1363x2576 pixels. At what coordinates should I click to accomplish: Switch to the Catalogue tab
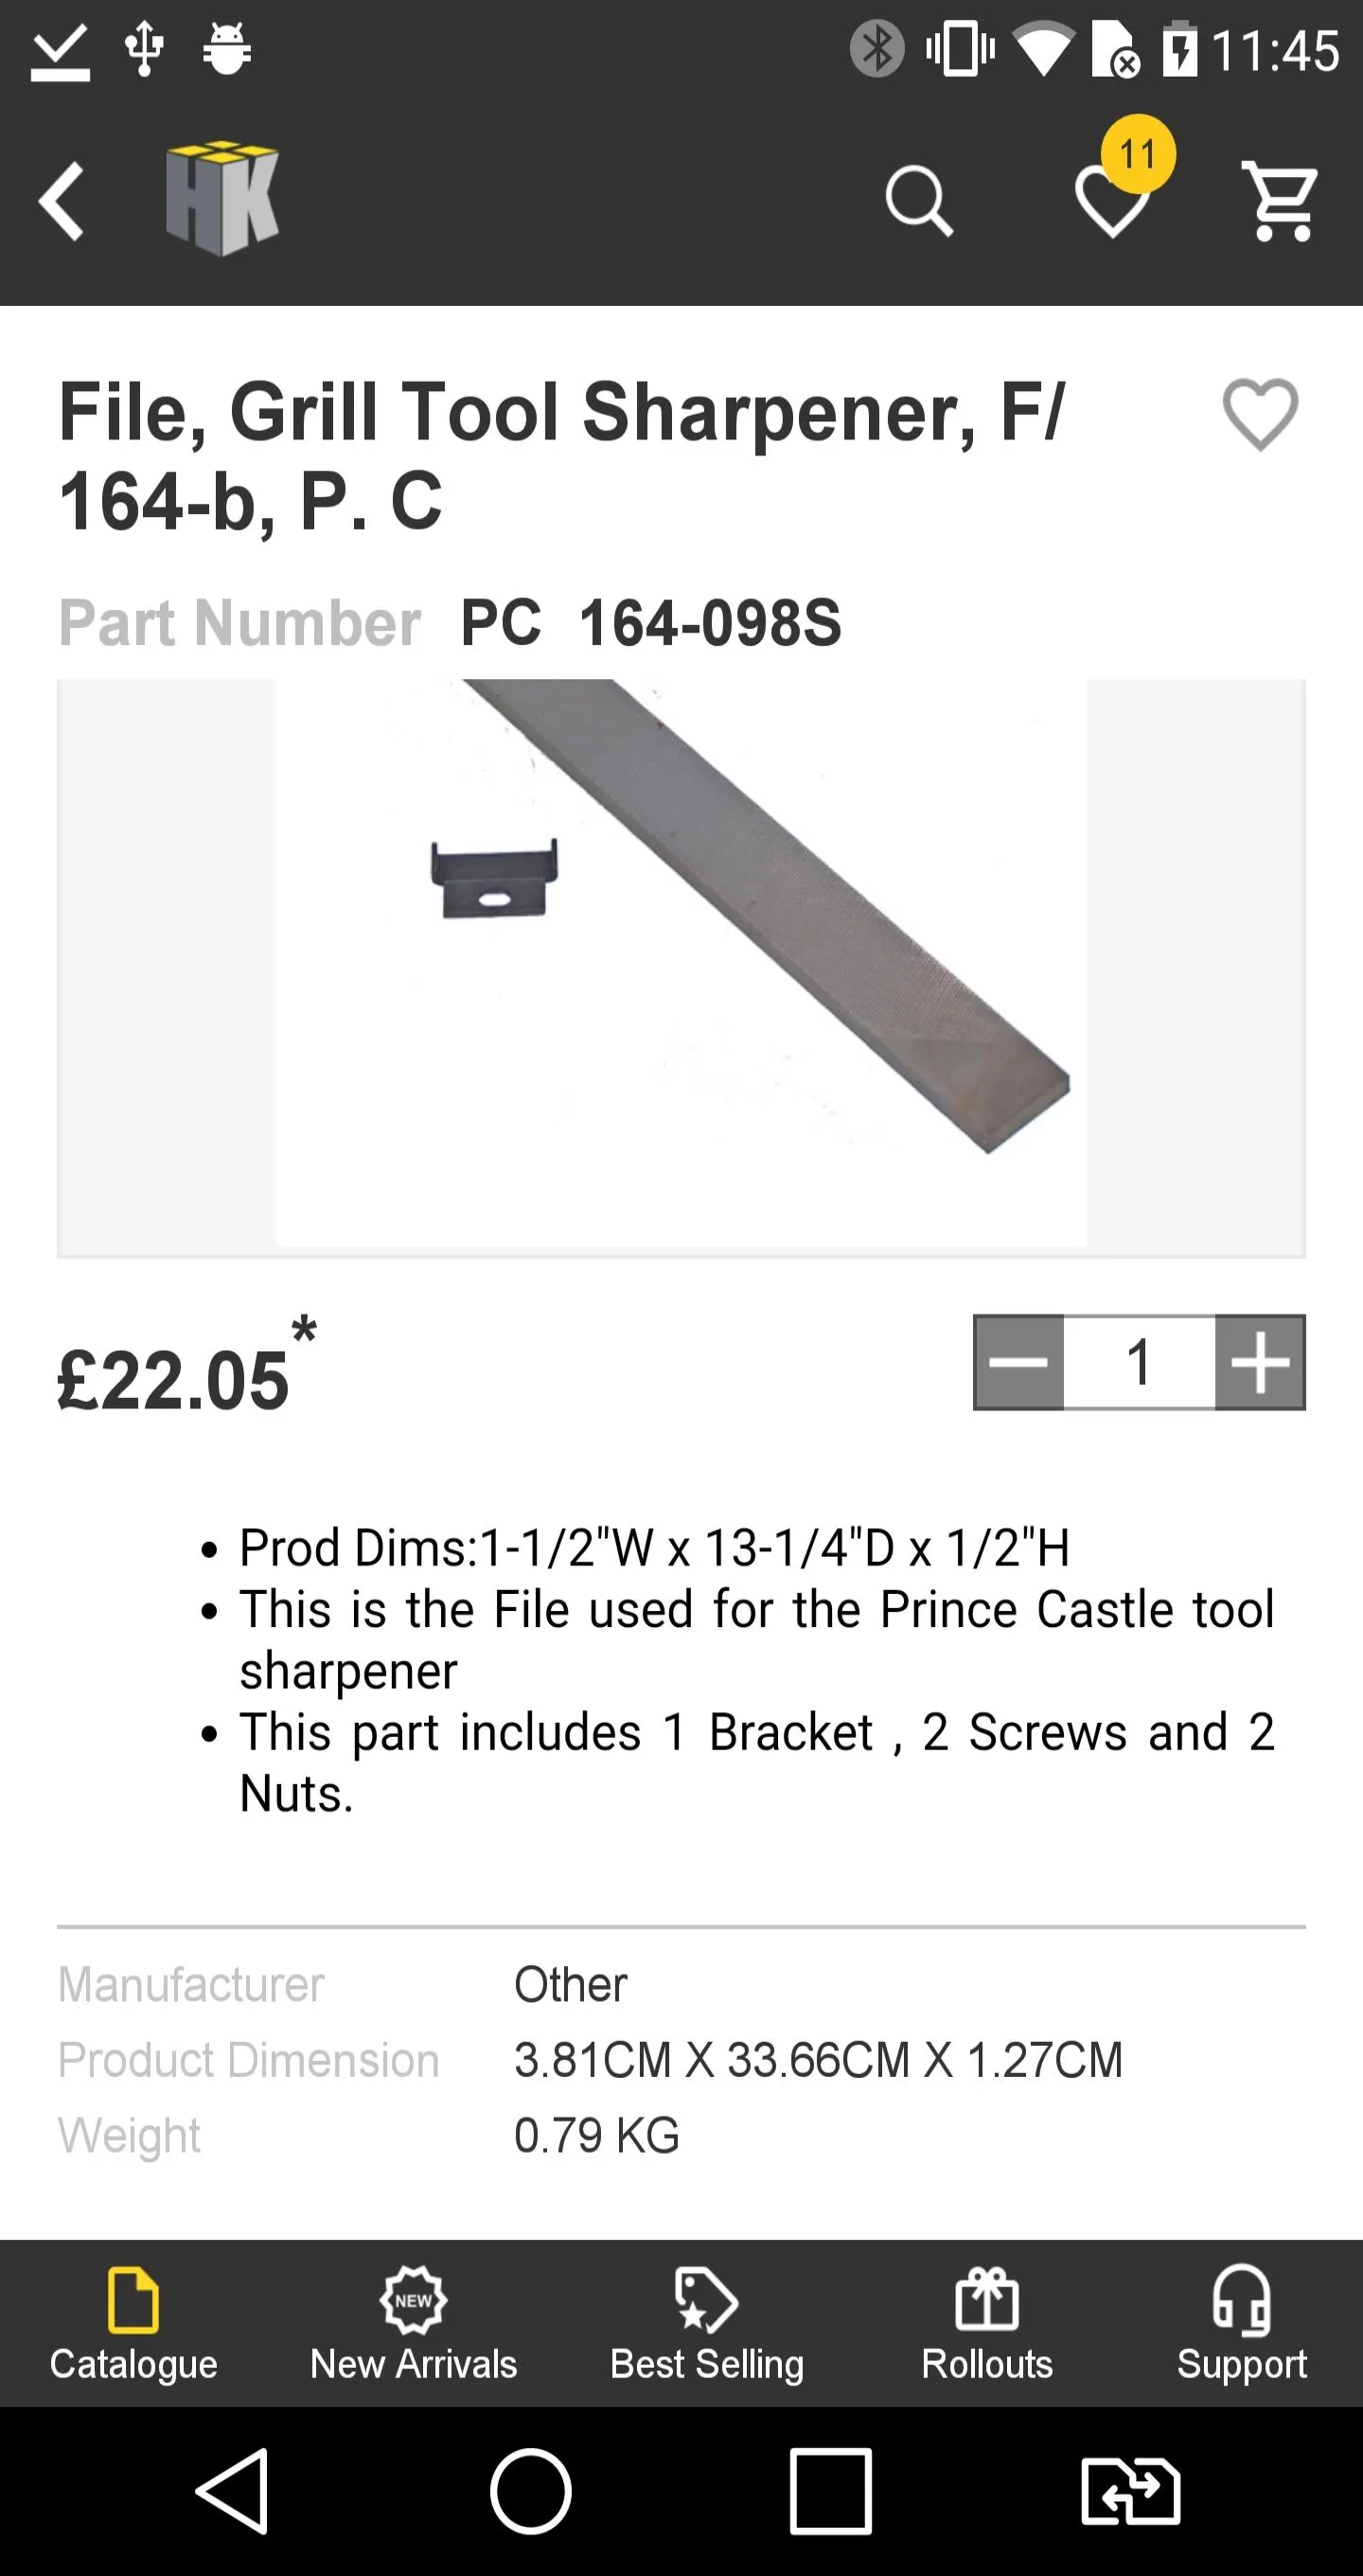point(133,2323)
